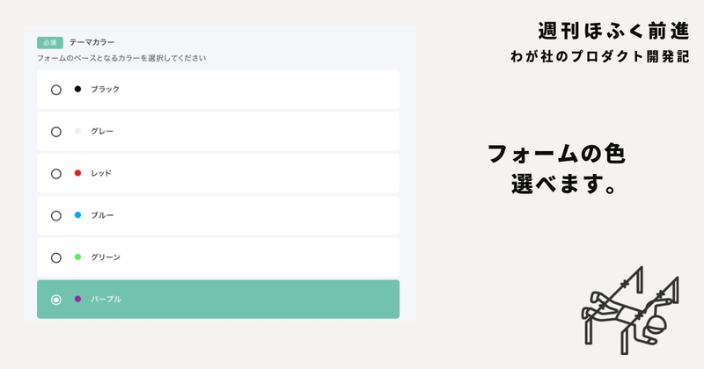
Task: Click the テーマカラー field label
Action: coord(92,42)
